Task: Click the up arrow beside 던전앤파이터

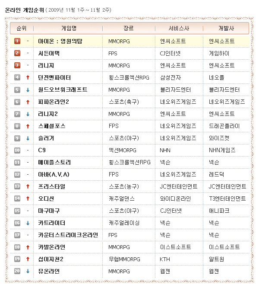Action: click(28, 77)
